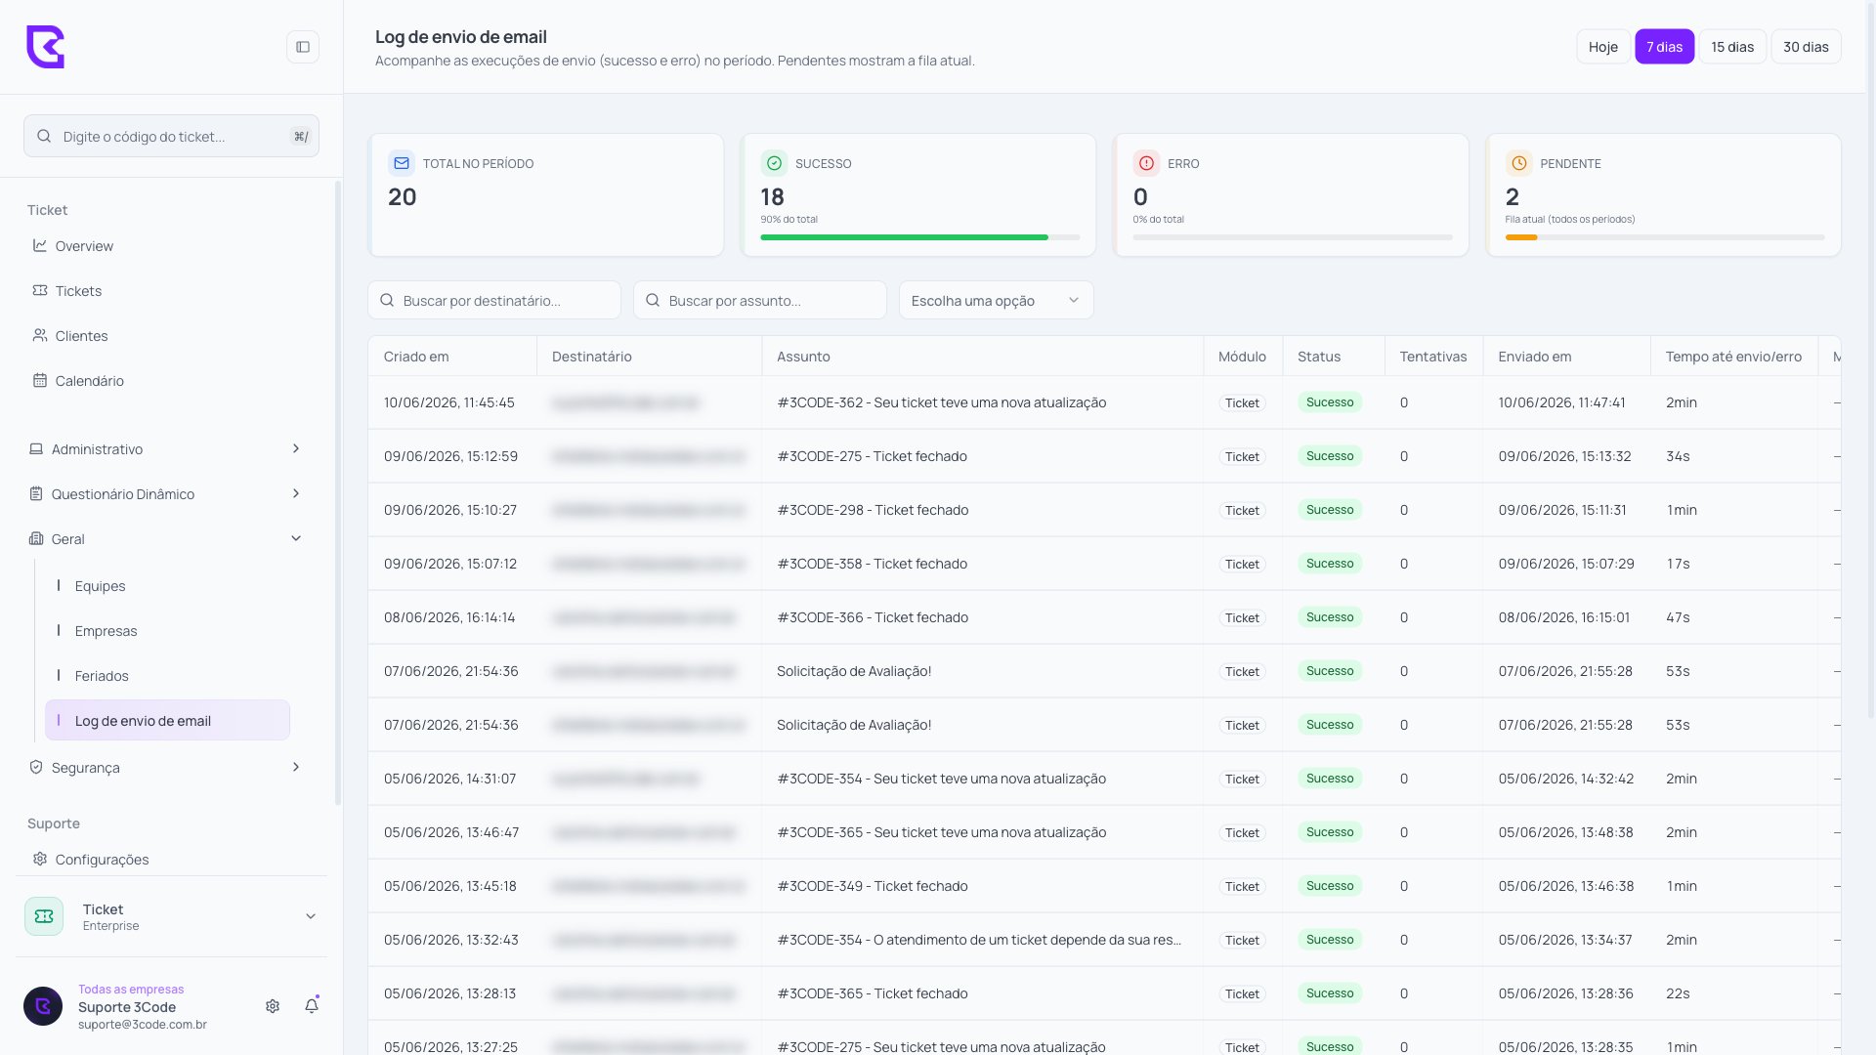Click the Overview chart icon
The height and width of the screenshot is (1055, 1876).
40,246
